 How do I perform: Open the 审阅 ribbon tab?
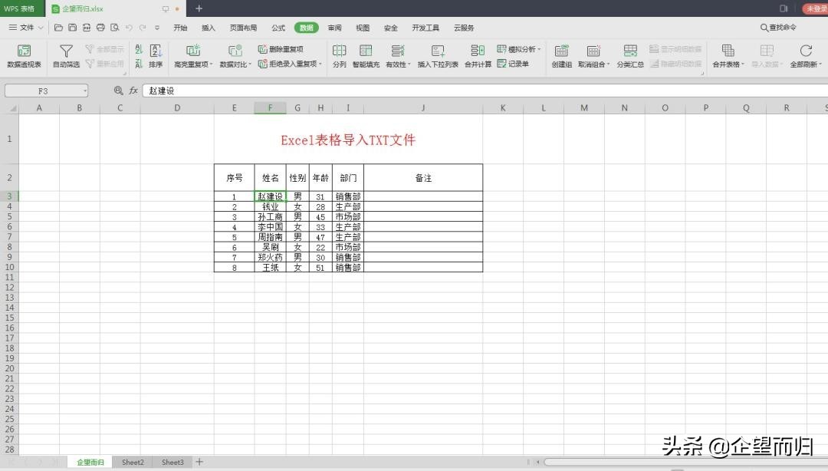pos(334,28)
